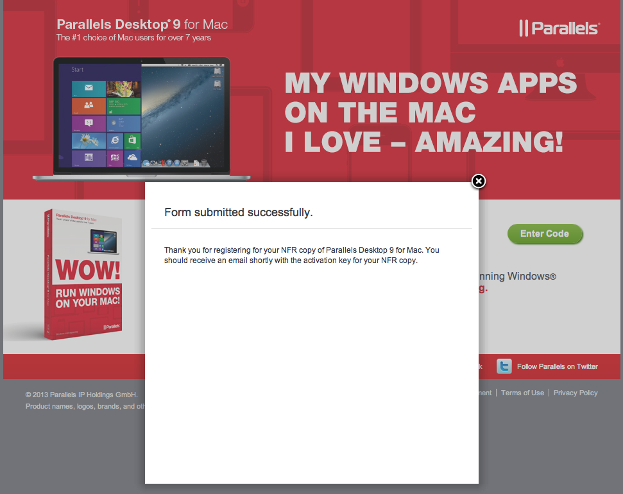Click the #1 choice of Mac users tagline
The height and width of the screenshot is (494, 623).
[133, 38]
